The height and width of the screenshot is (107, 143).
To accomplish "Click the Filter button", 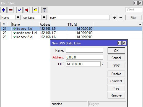I will tap(134, 17).
